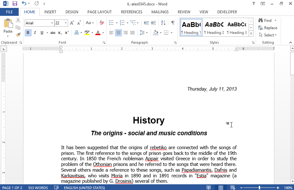
Task: Expand the Styles gallery More button
Action: coord(251,34)
